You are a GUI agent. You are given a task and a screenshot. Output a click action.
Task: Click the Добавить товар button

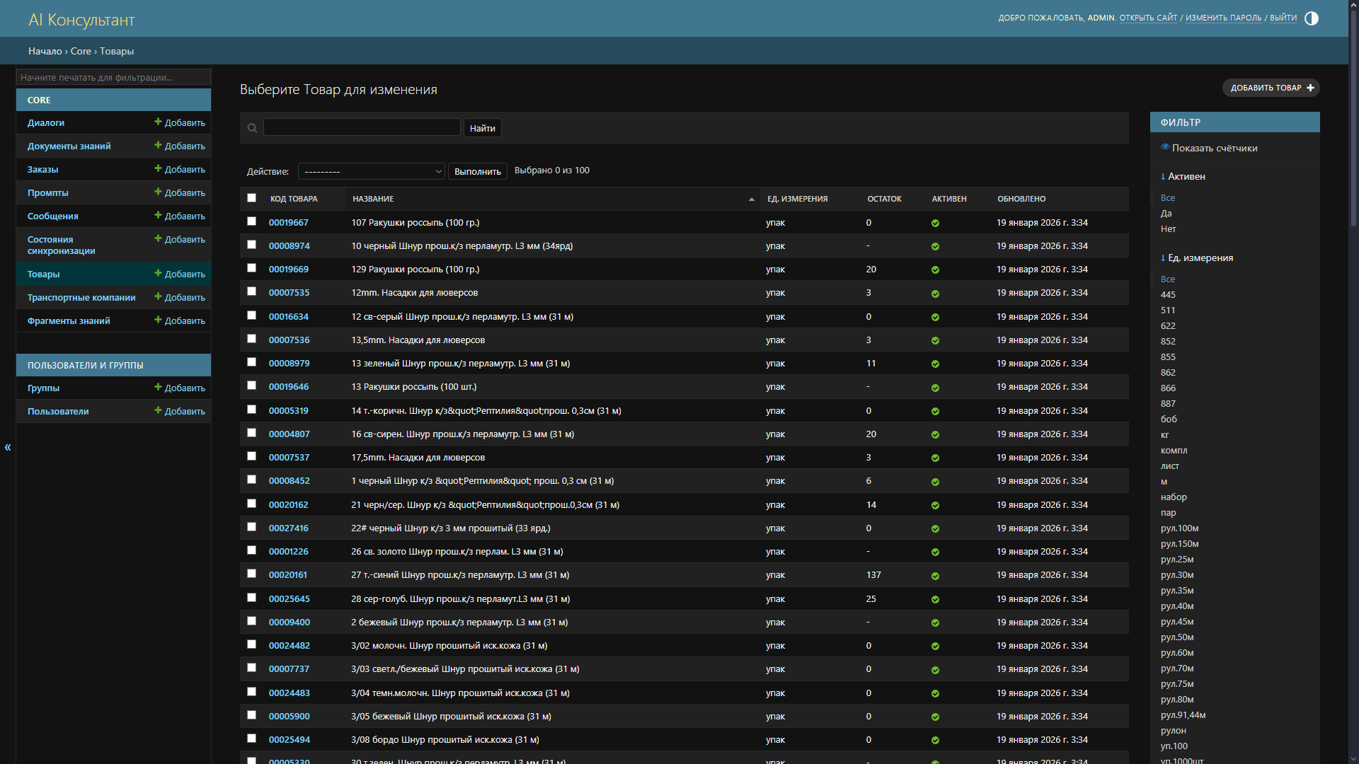[1271, 88]
